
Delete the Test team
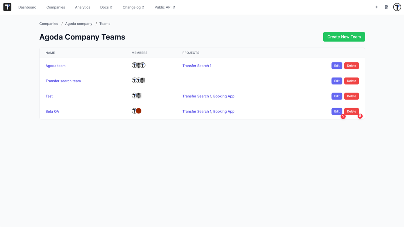coord(351,96)
